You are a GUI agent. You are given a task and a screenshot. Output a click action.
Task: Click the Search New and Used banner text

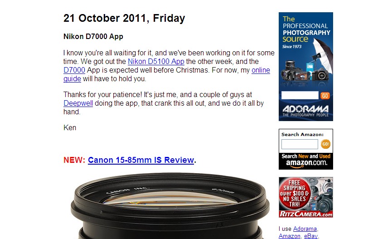tap(306, 156)
